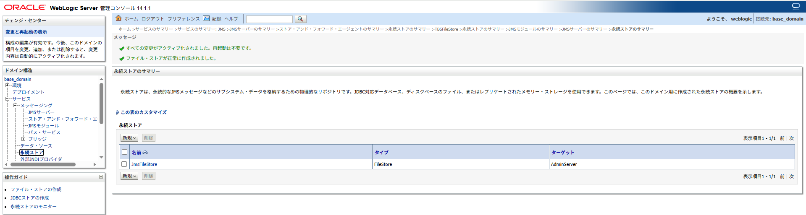This screenshot has width=806, height=215.
Task: Click ログアウト in the toolbar
Action: [x=153, y=19]
